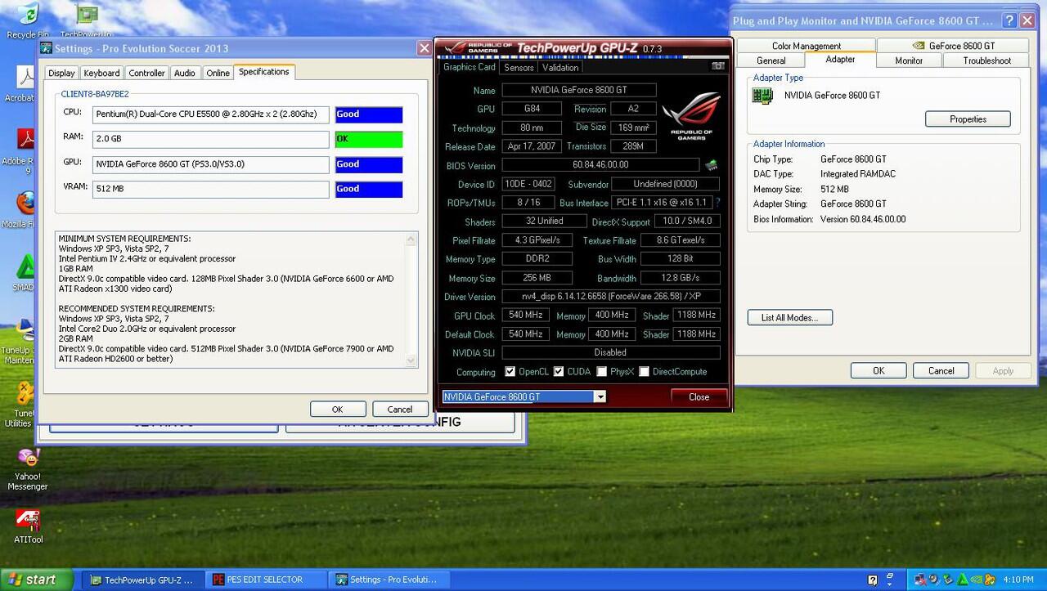Click the Driver Version field in GPU-Z
Viewport: 1047px width, 591px height.
pos(610,297)
